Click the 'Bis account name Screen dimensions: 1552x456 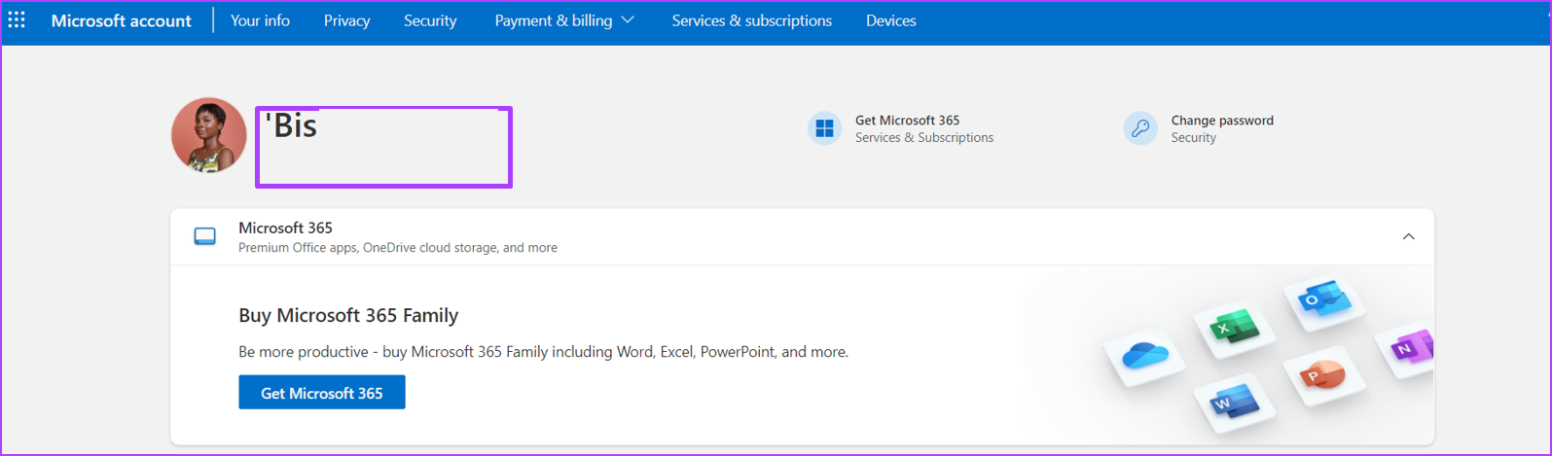point(292,125)
